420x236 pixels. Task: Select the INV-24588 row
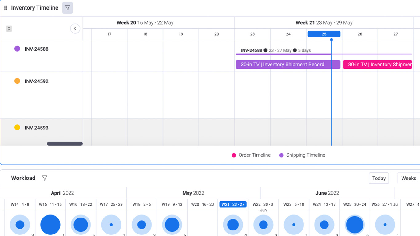point(42,56)
